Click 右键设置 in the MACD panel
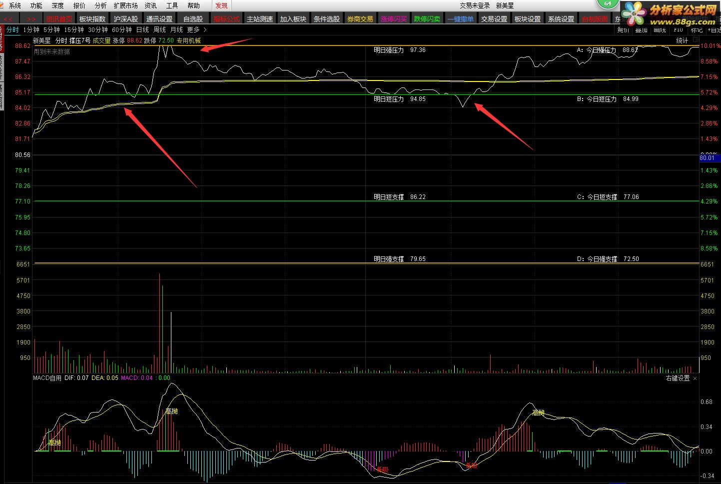 point(678,378)
